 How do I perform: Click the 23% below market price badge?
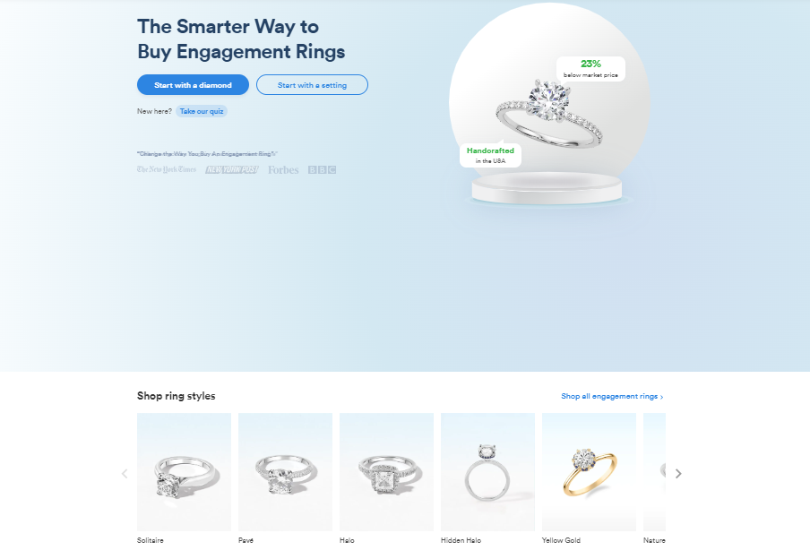pyautogui.click(x=590, y=69)
